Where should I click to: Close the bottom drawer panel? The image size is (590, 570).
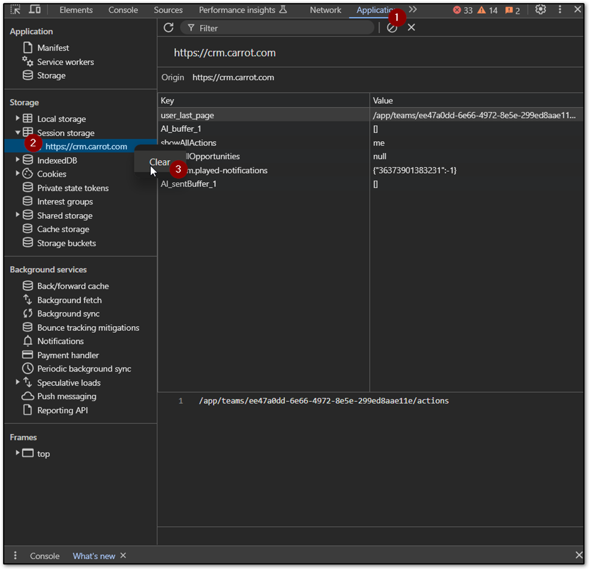[x=579, y=555]
